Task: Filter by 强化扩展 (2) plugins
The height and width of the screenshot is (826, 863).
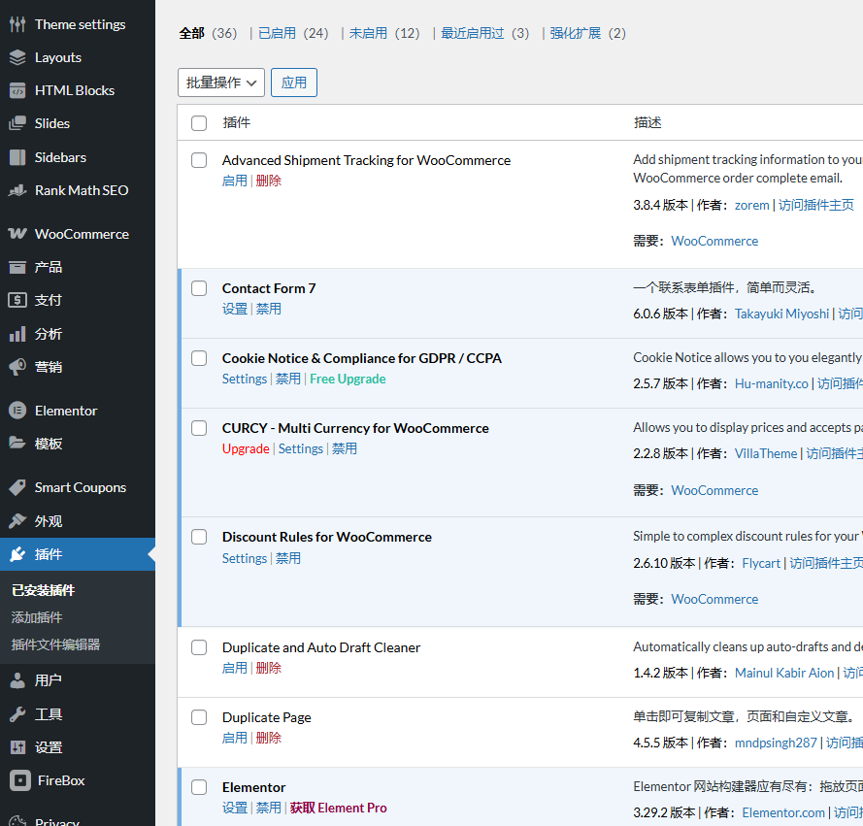Action: (x=588, y=34)
